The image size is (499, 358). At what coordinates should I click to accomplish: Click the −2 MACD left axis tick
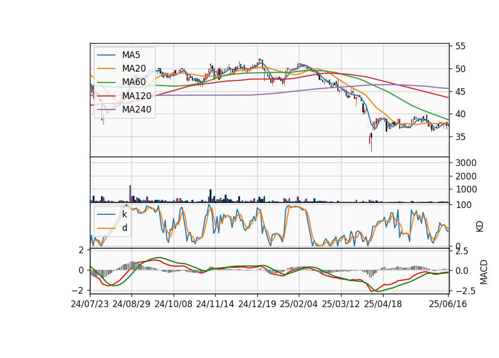(77, 291)
